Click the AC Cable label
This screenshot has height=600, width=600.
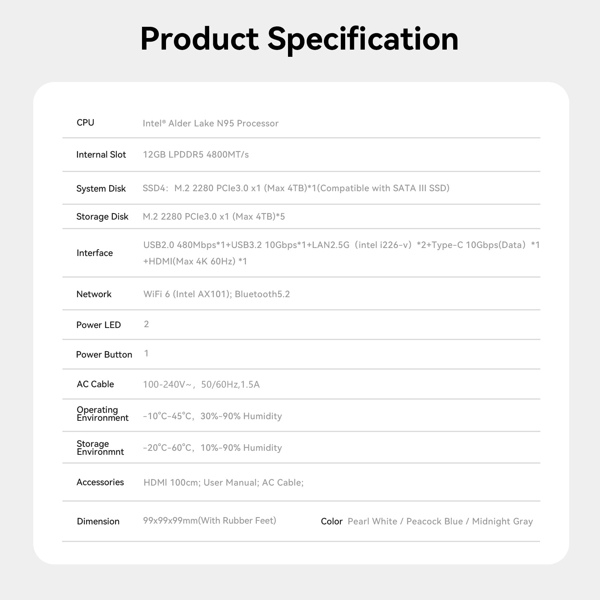(x=95, y=384)
